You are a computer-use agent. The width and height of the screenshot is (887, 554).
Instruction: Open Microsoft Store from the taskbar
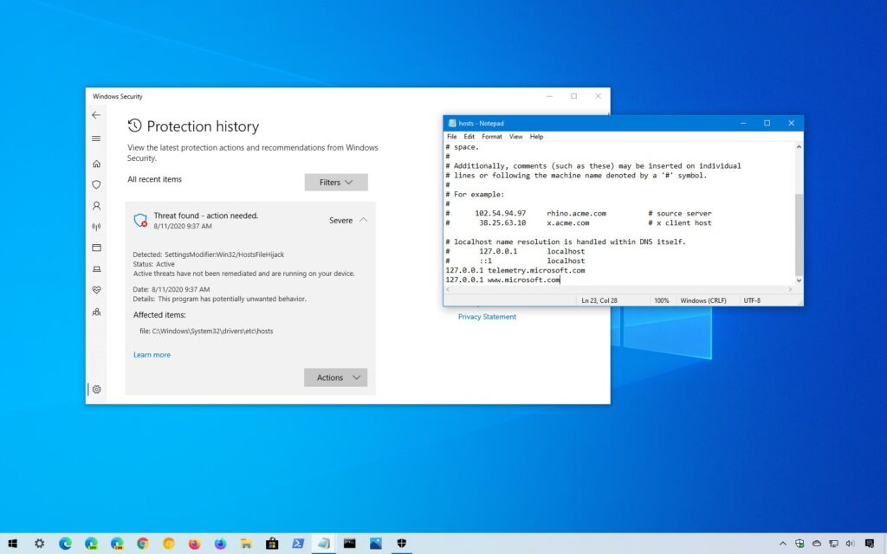[272, 544]
